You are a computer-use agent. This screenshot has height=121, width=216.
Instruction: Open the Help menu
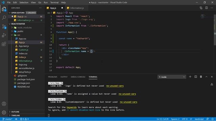63,2
